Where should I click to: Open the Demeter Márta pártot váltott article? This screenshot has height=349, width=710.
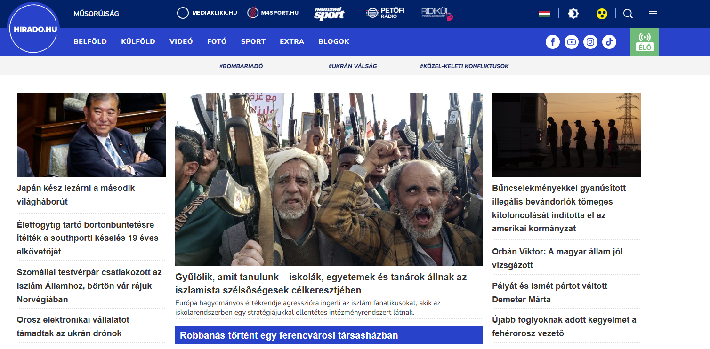[x=550, y=293]
